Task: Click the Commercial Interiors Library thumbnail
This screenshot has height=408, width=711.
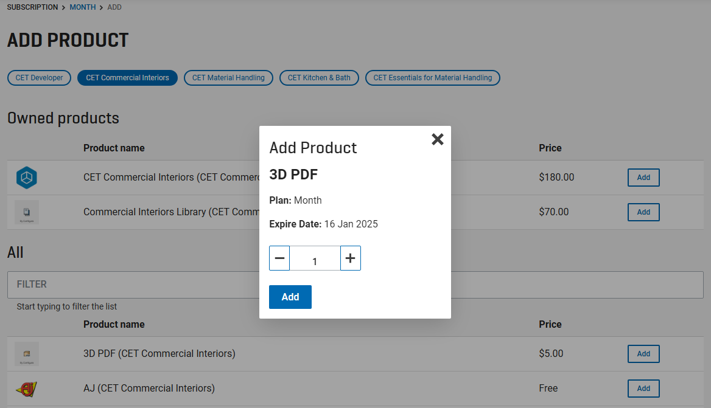Action: coord(27,212)
